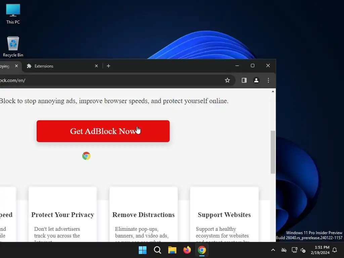The width and height of the screenshot is (344, 258).
Task: Click the scrollbar up arrow
Action: click(x=273, y=91)
